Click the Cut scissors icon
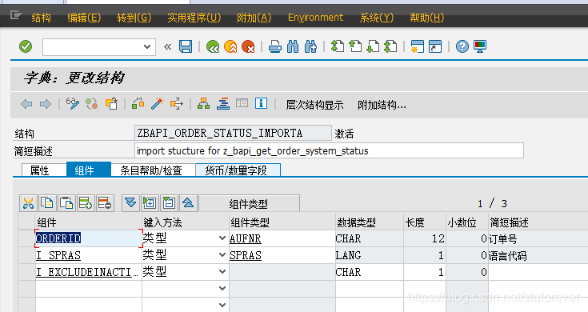 click(x=29, y=203)
